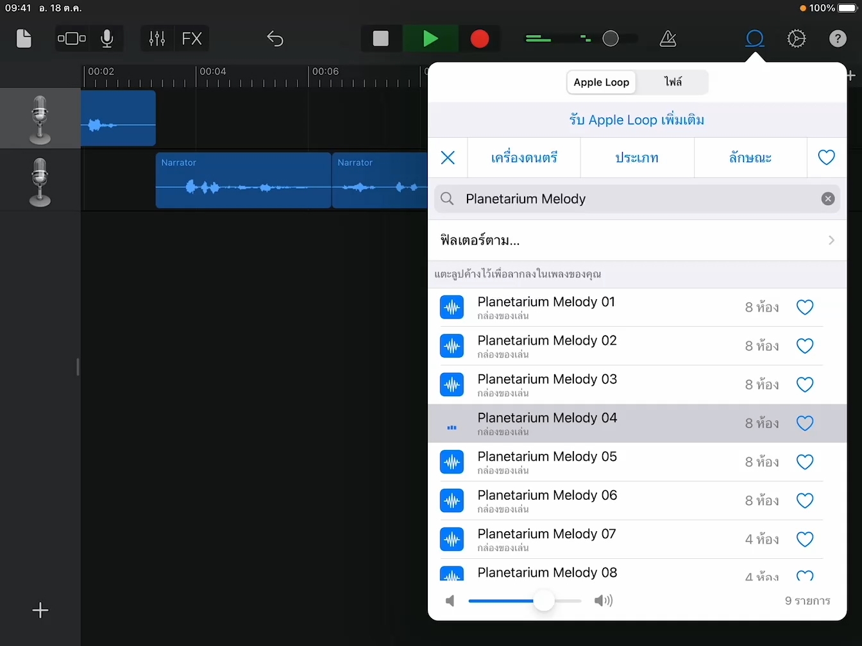This screenshot has width=862, height=646.
Task: Preview Planetarium Melody 05 loop icon
Action: click(452, 462)
